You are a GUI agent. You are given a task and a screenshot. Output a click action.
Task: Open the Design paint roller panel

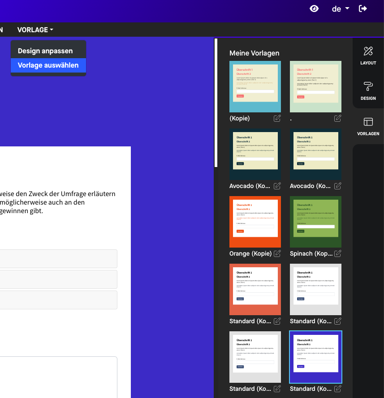[x=368, y=91]
